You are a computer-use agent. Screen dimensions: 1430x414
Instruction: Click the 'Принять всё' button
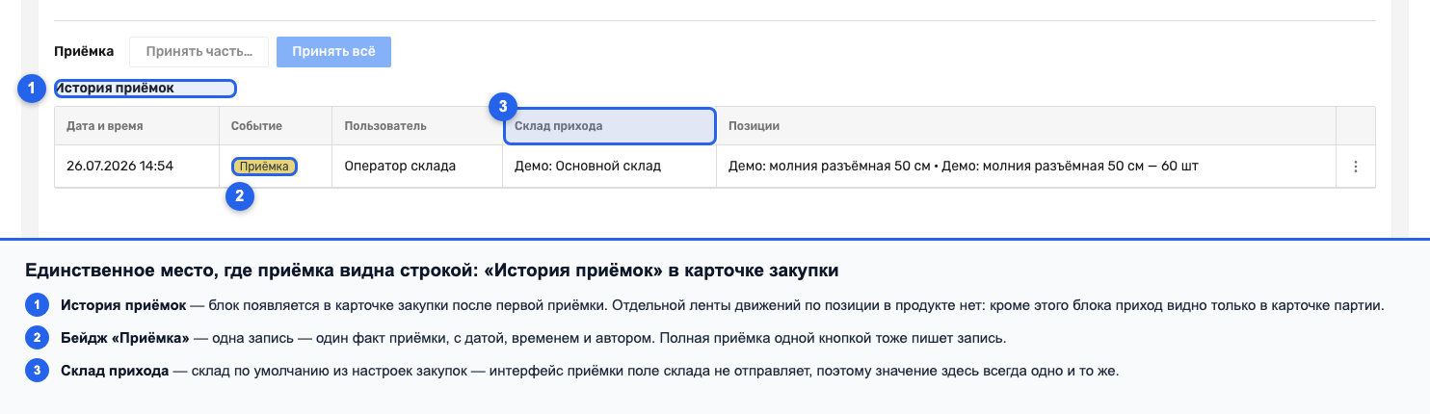pyautogui.click(x=333, y=52)
